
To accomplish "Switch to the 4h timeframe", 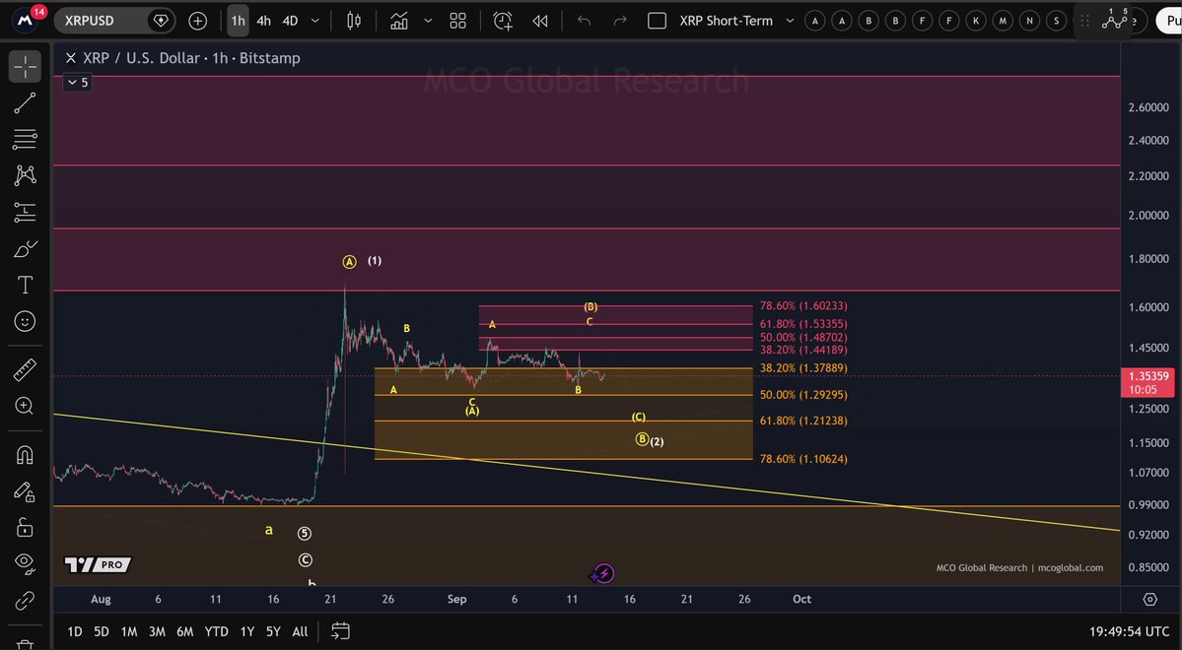I will (263, 21).
